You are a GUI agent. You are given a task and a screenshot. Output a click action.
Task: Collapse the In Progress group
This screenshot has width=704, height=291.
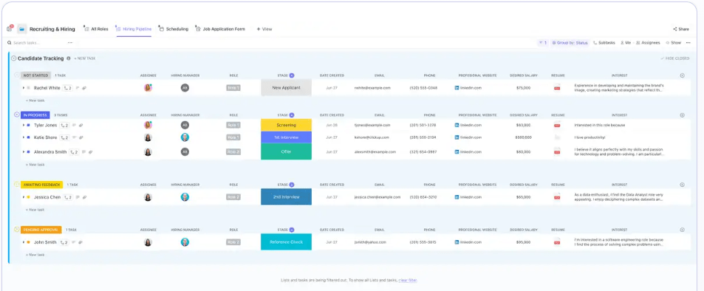click(17, 115)
